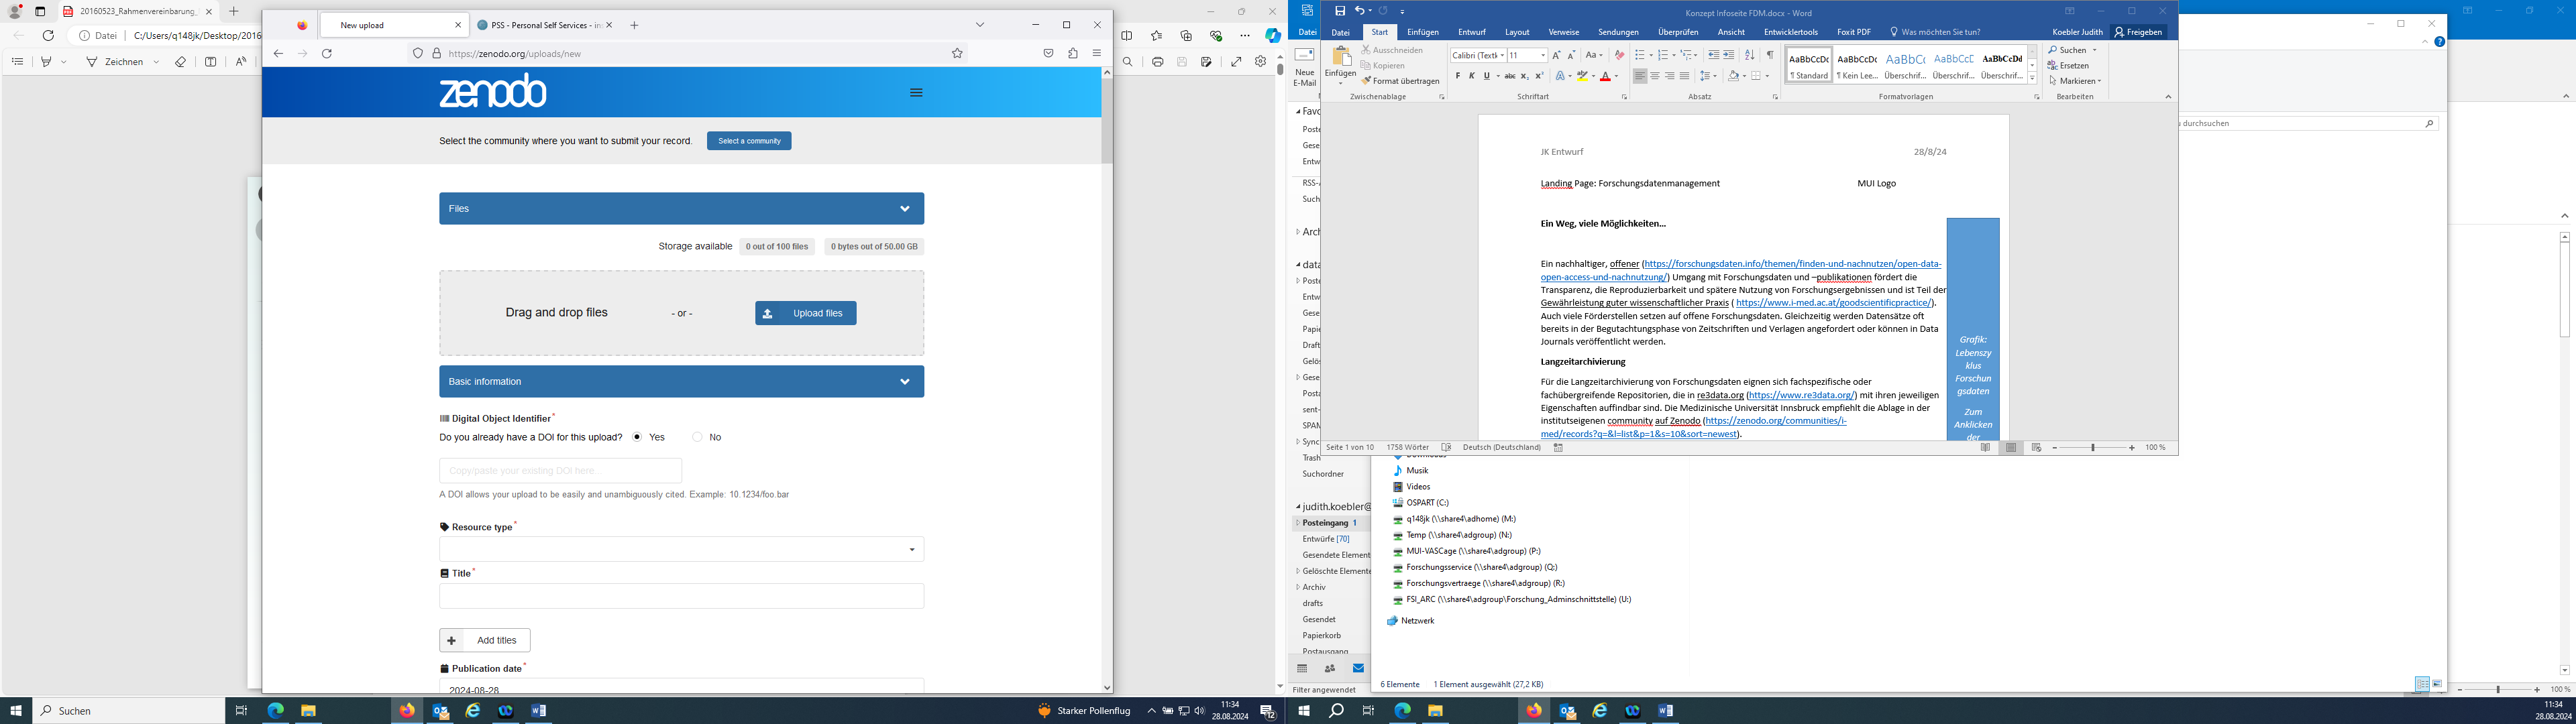The width and height of the screenshot is (2576, 724).
Task: Center align the paragraph text
Action: click(1655, 76)
